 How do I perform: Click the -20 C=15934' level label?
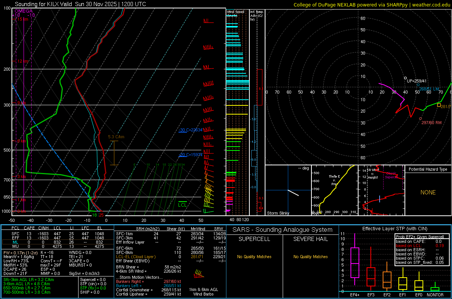190,155
